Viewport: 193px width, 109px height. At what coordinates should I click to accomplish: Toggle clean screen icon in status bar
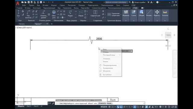click(173, 107)
